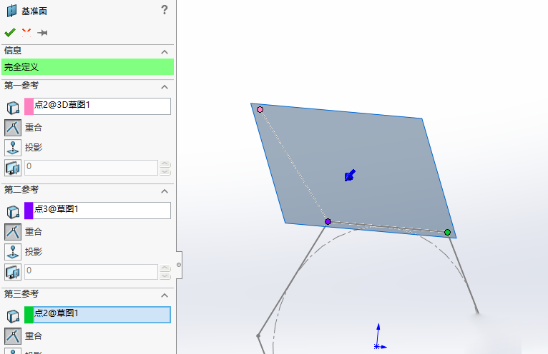This screenshot has width=548, height=354.
Task: Open help via the question mark icon
Action: pyautogui.click(x=165, y=10)
